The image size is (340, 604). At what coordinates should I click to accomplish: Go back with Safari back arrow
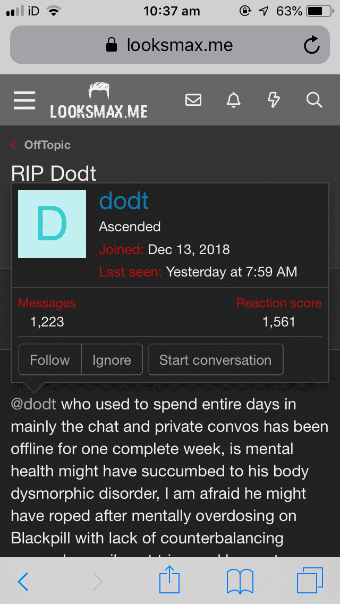(23, 582)
